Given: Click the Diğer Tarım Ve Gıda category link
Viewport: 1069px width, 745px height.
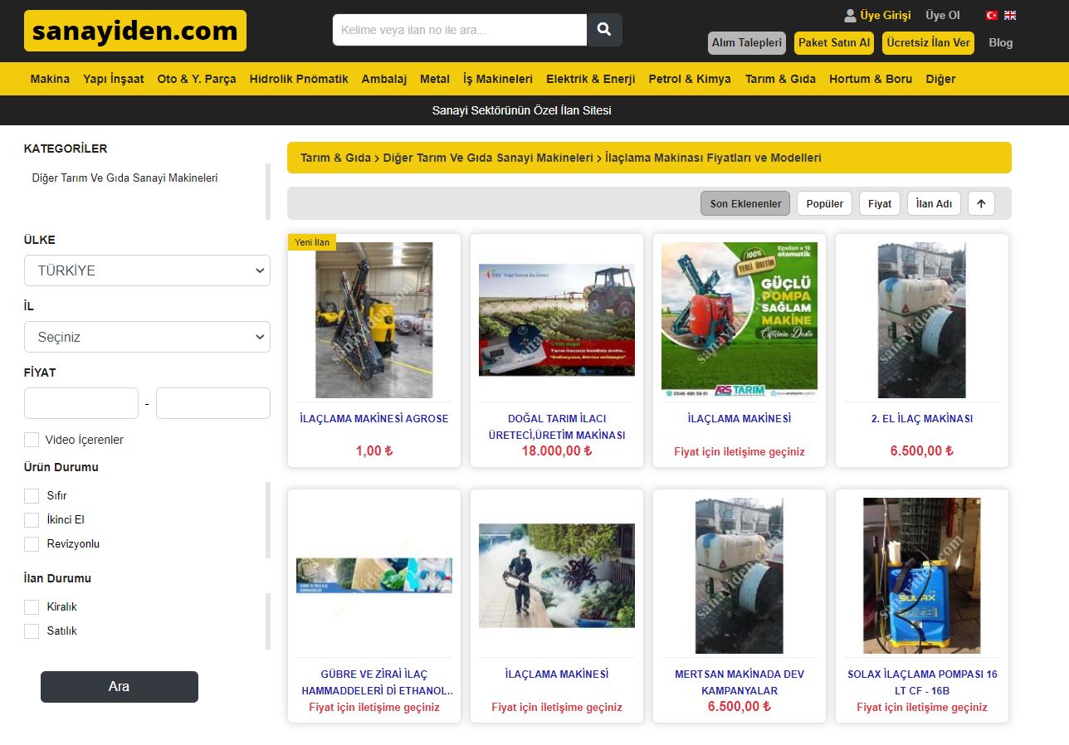Looking at the screenshot, I should pyautogui.click(x=124, y=178).
